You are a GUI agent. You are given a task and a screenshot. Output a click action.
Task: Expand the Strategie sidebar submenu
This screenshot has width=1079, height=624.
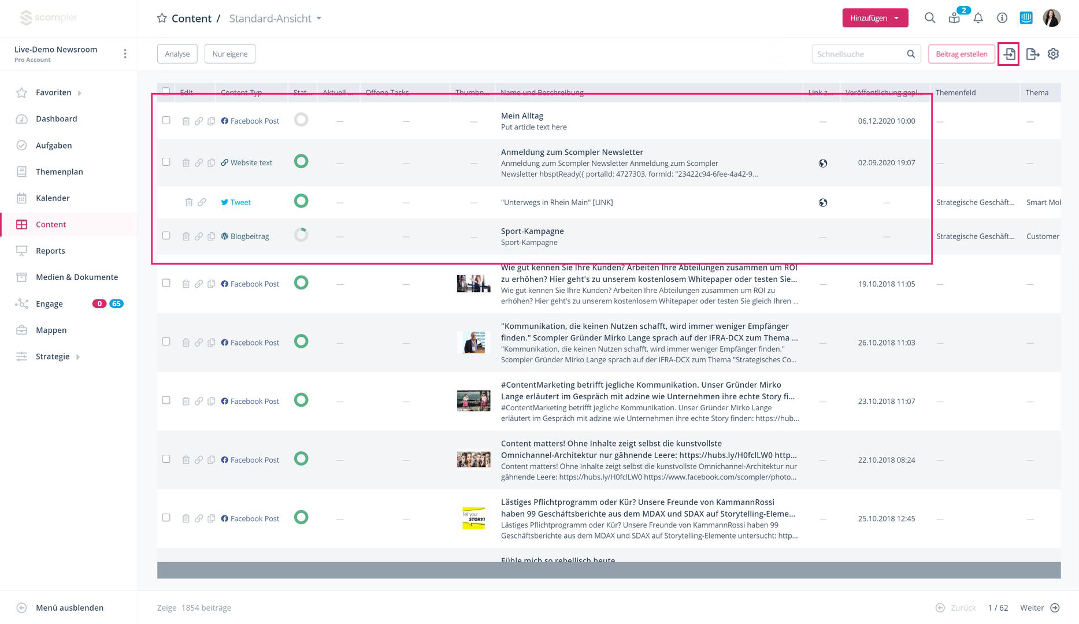click(78, 357)
